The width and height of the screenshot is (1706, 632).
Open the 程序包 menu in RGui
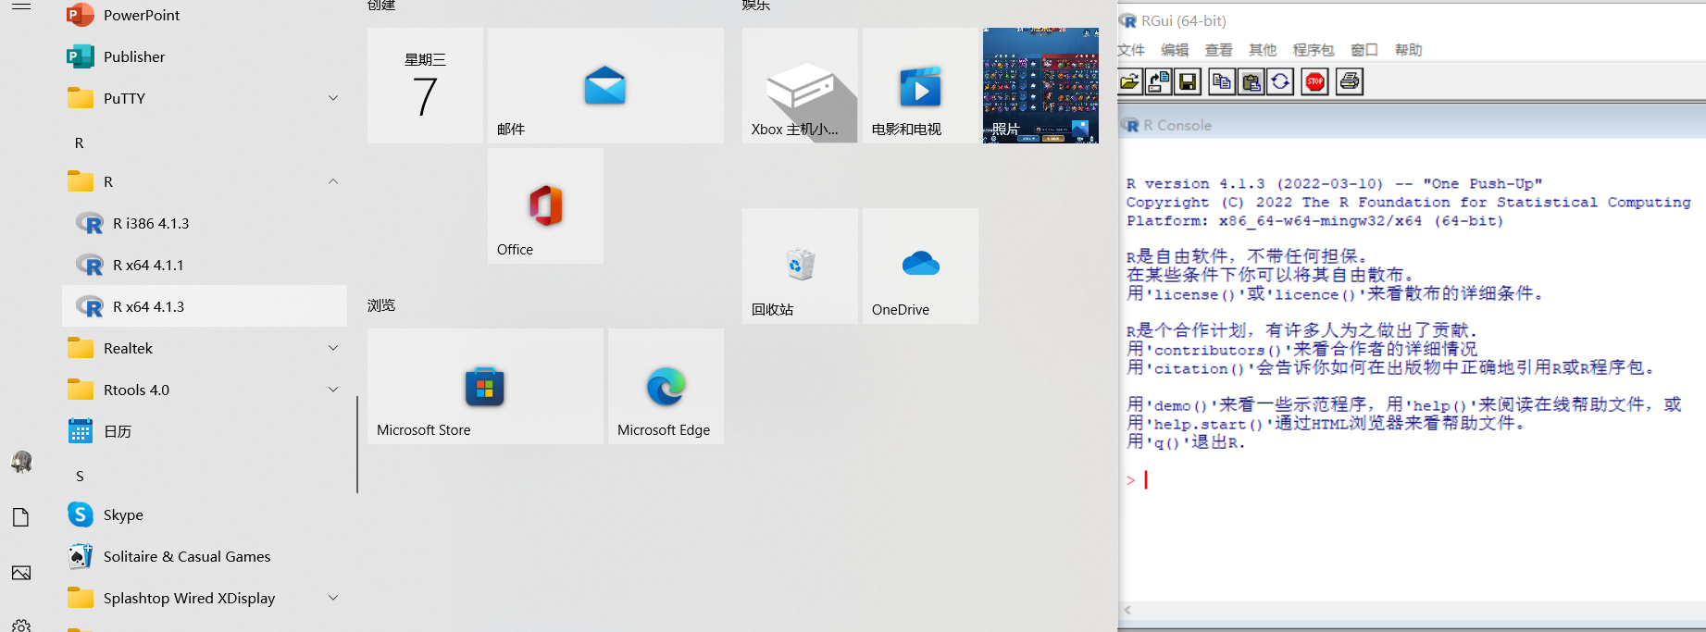pyautogui.click(x=1314, y=50)
